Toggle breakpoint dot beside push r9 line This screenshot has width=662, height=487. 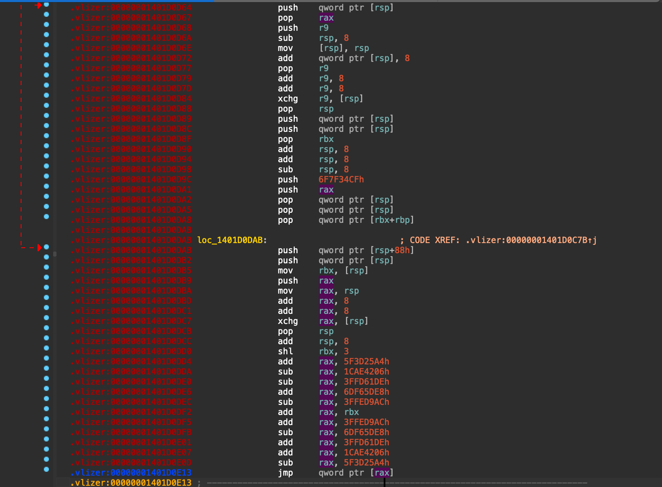click(46, 24)
